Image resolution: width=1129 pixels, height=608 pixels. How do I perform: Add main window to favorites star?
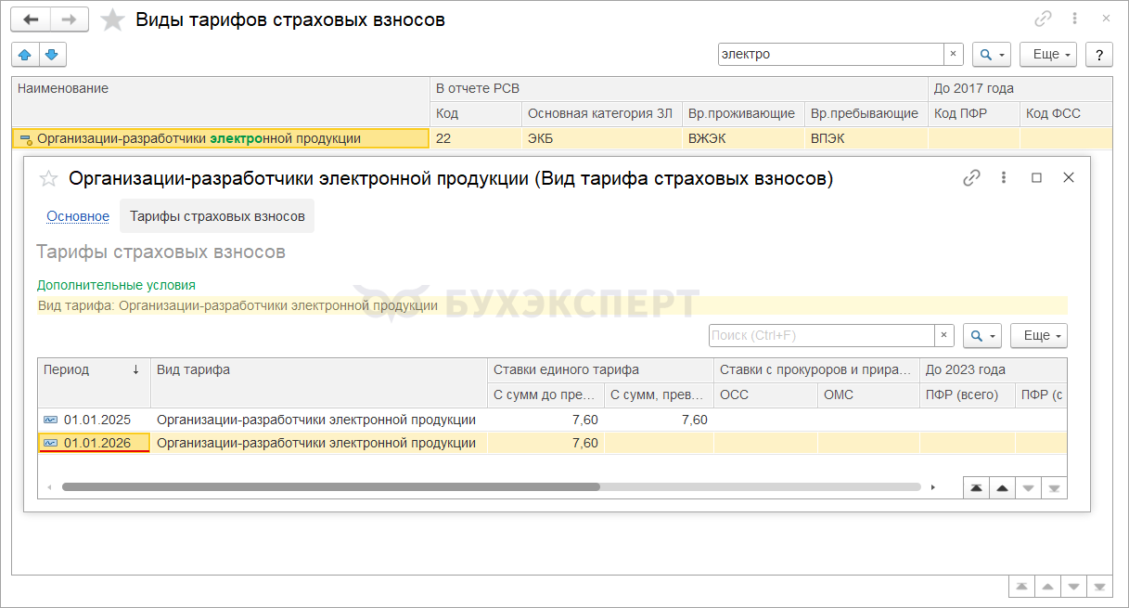coord(112,19)
